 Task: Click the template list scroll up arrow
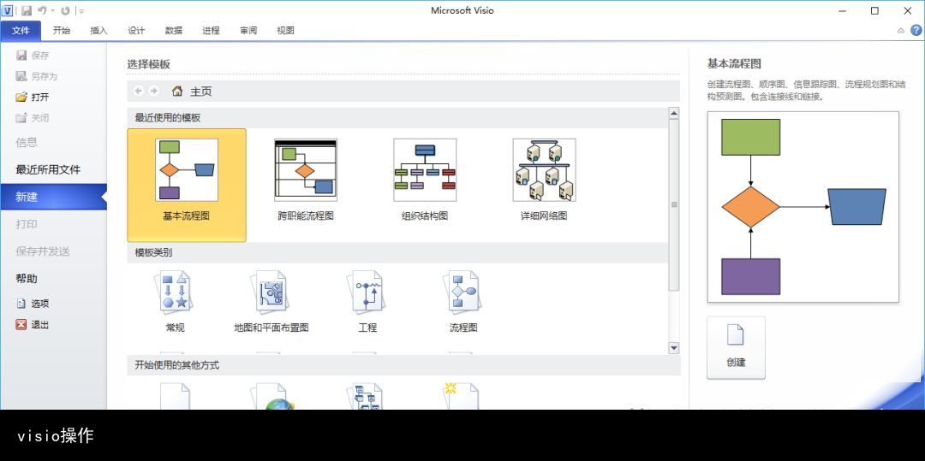674,113
